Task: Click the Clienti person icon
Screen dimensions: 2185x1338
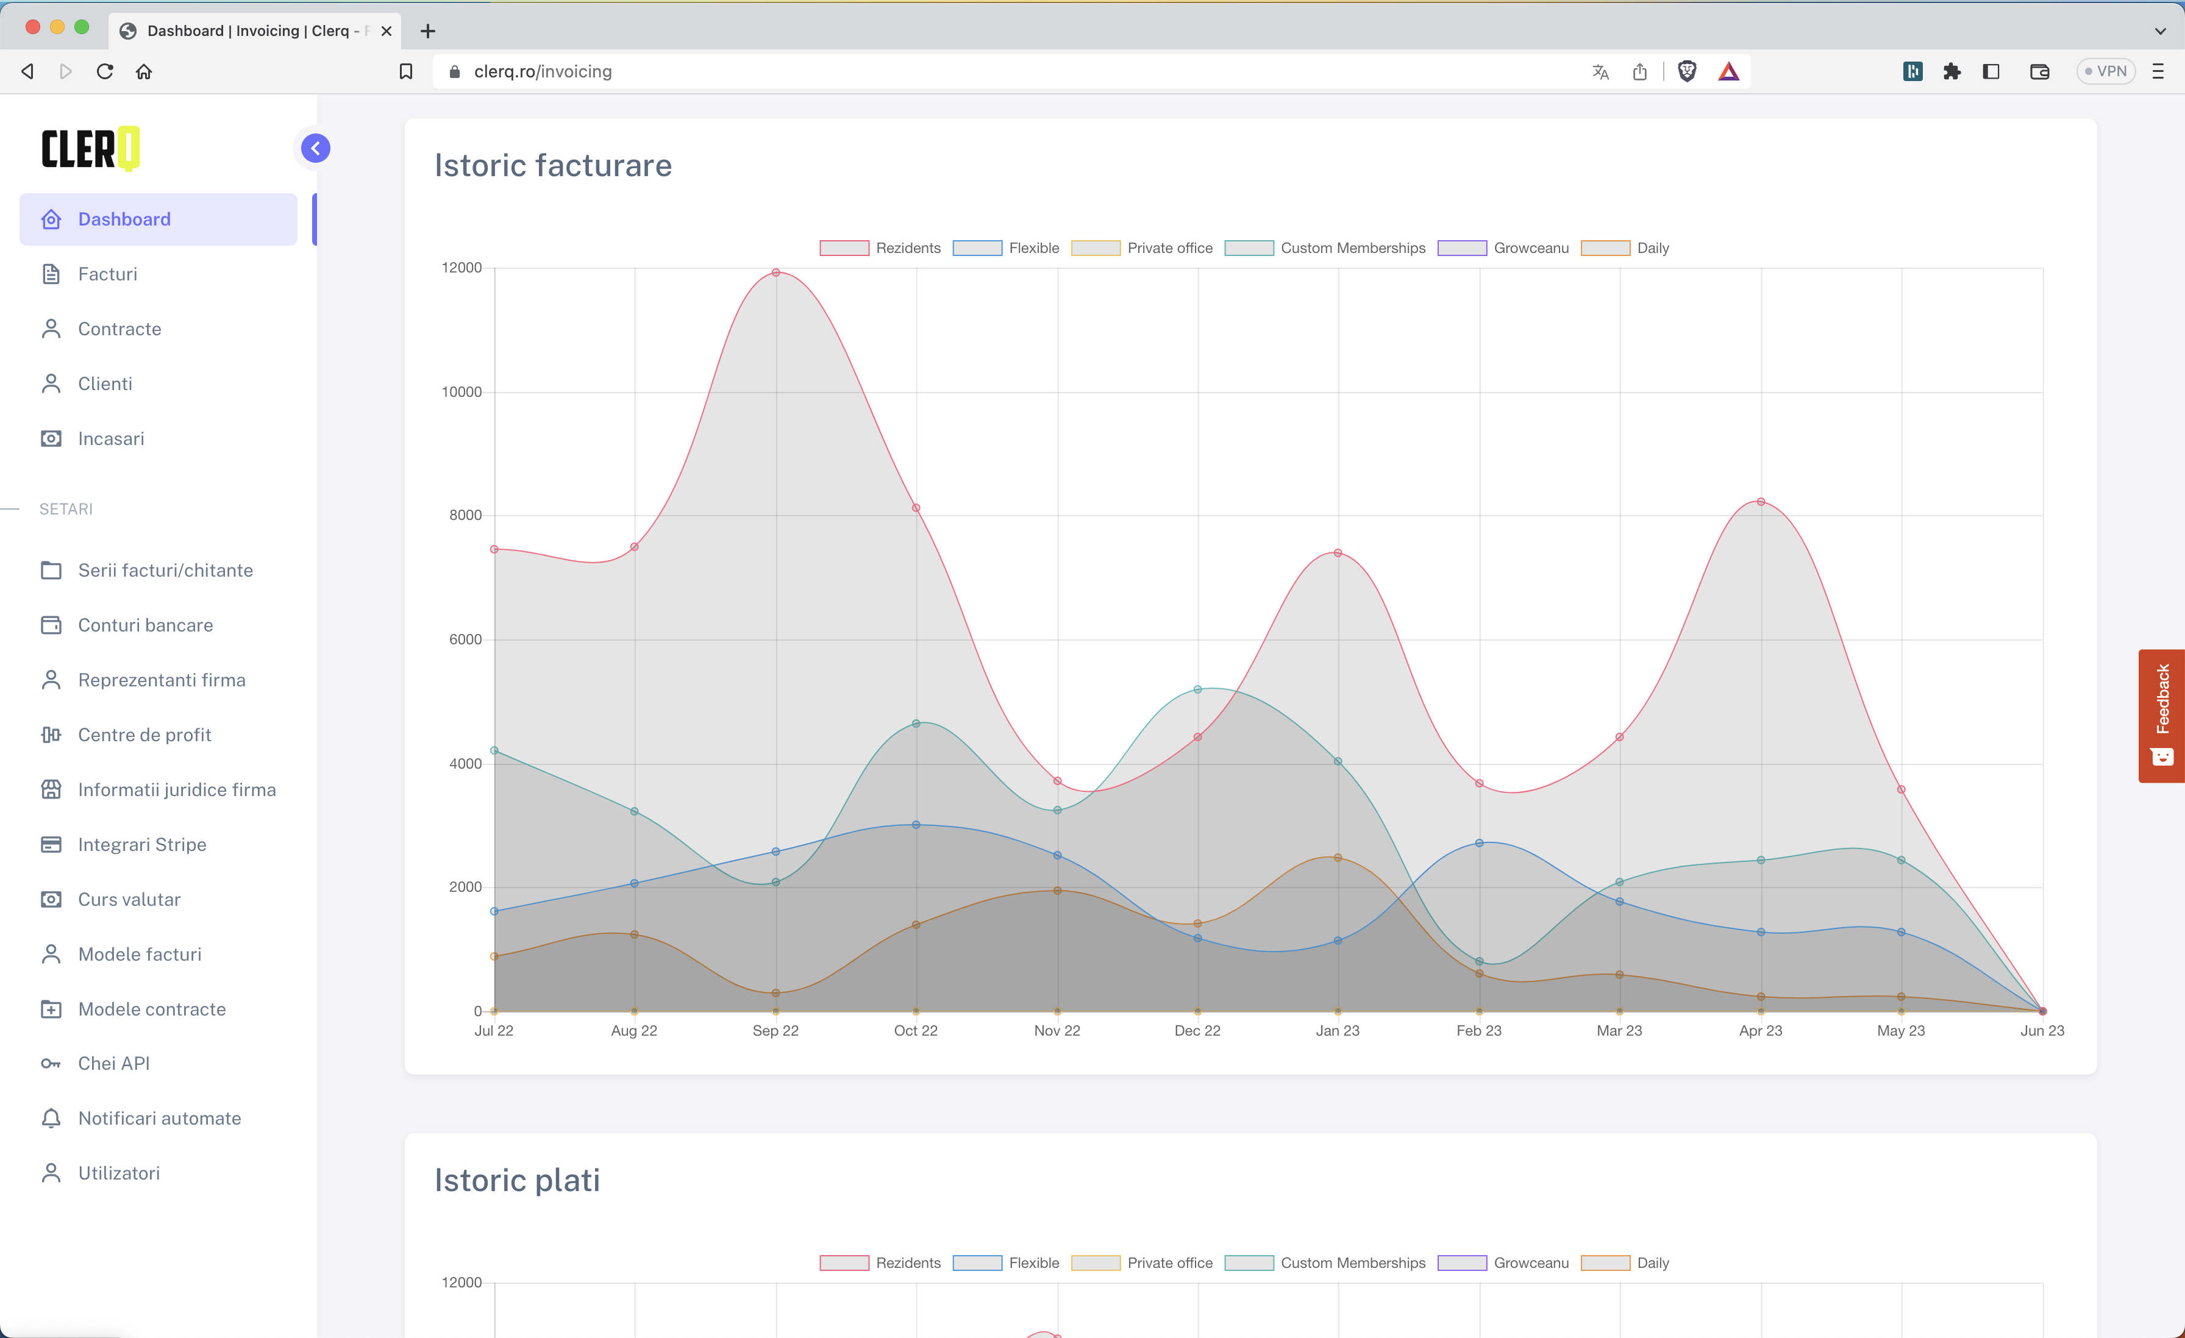Action: tap(51, 384)
